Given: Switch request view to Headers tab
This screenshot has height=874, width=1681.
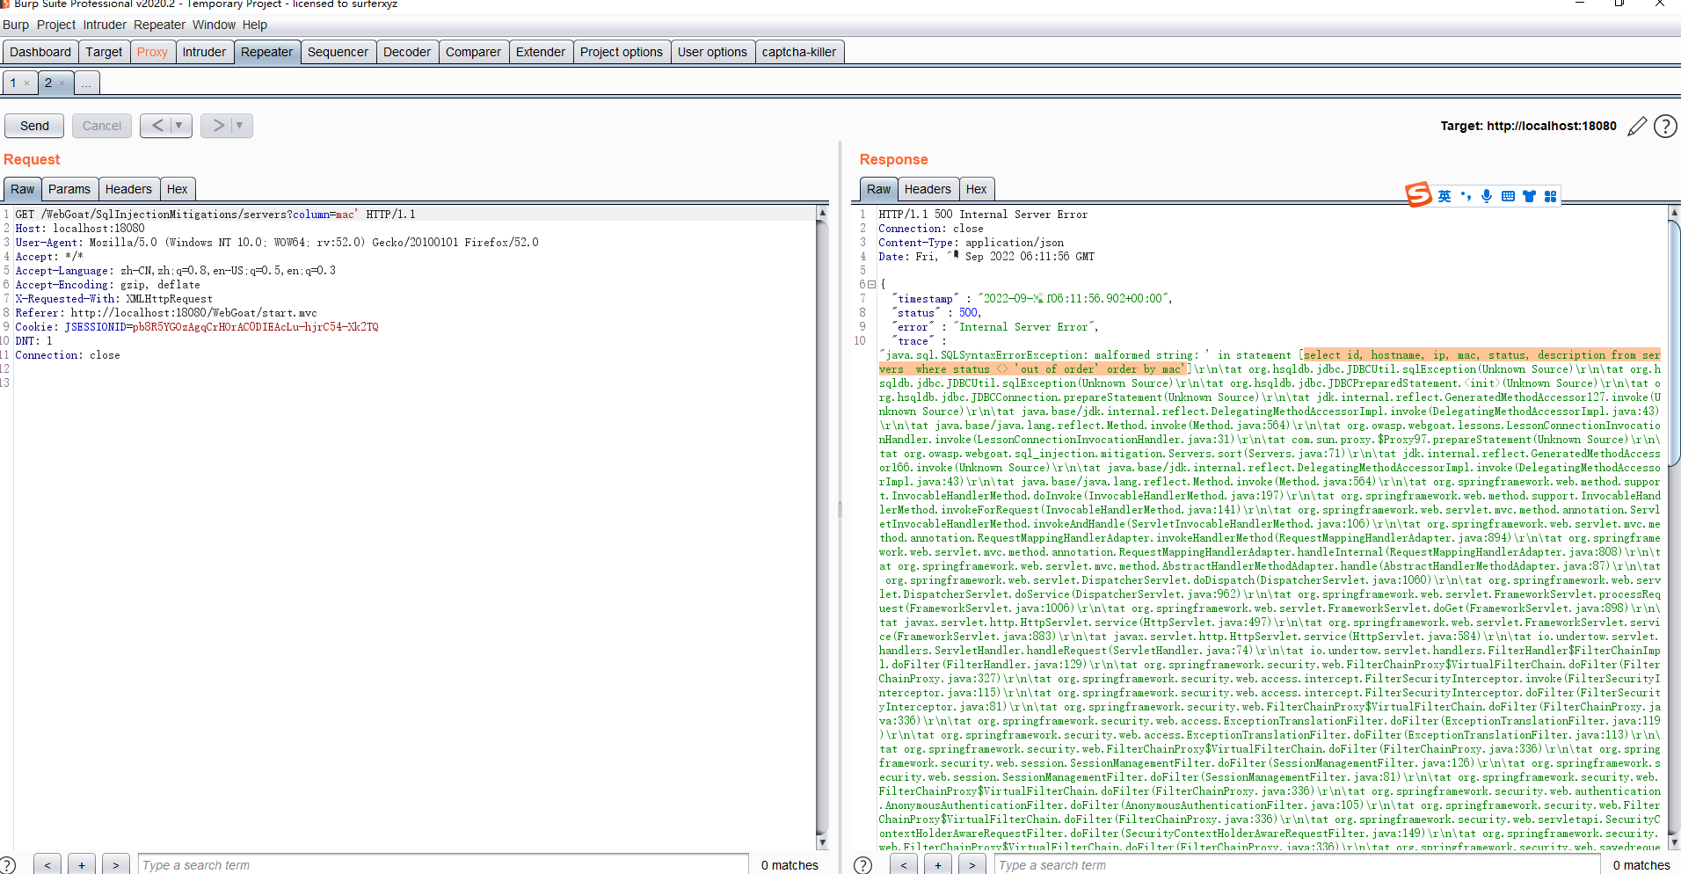Looking at the screenshot, I should pyautogui.click(x=128, y=189).
